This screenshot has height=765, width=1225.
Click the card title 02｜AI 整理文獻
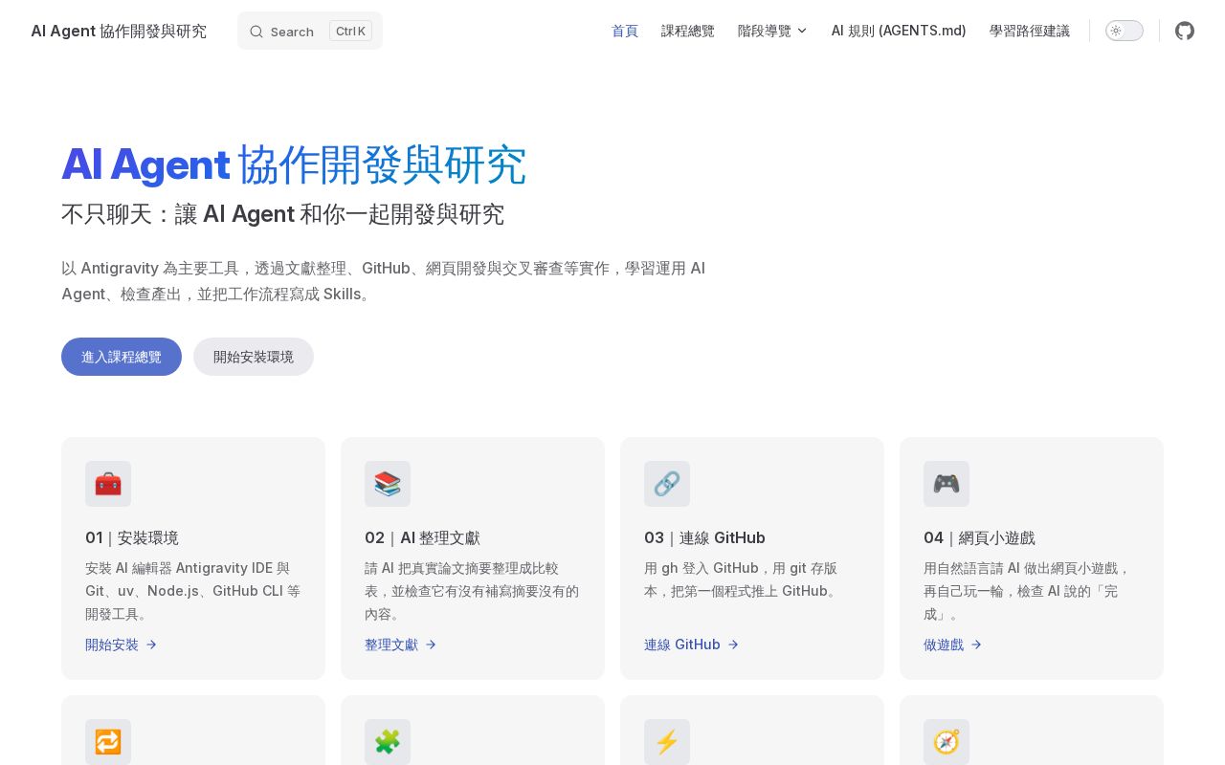(422, 537)
